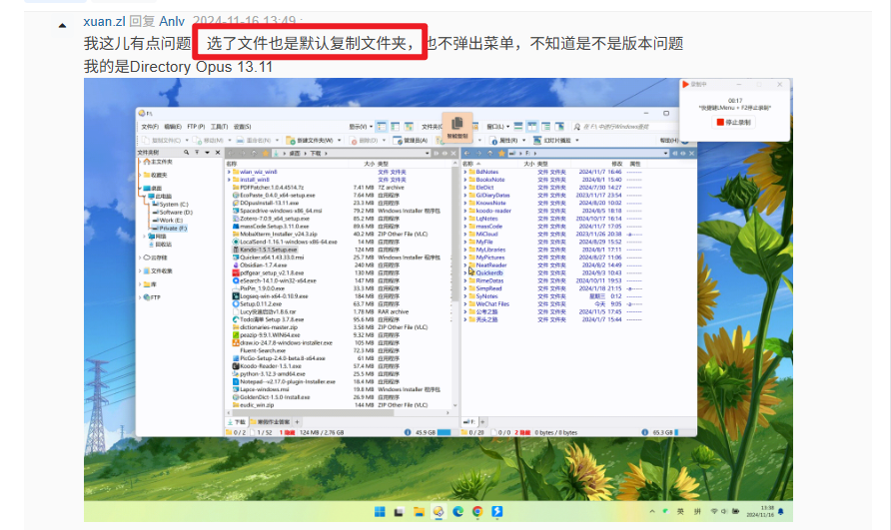Open Google Chrome from the taskbar
The height and width of the screenshot is (530, 891).
(477, 512)
